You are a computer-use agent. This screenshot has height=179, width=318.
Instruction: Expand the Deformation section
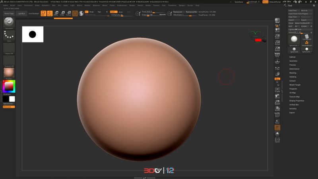(294, 69)
